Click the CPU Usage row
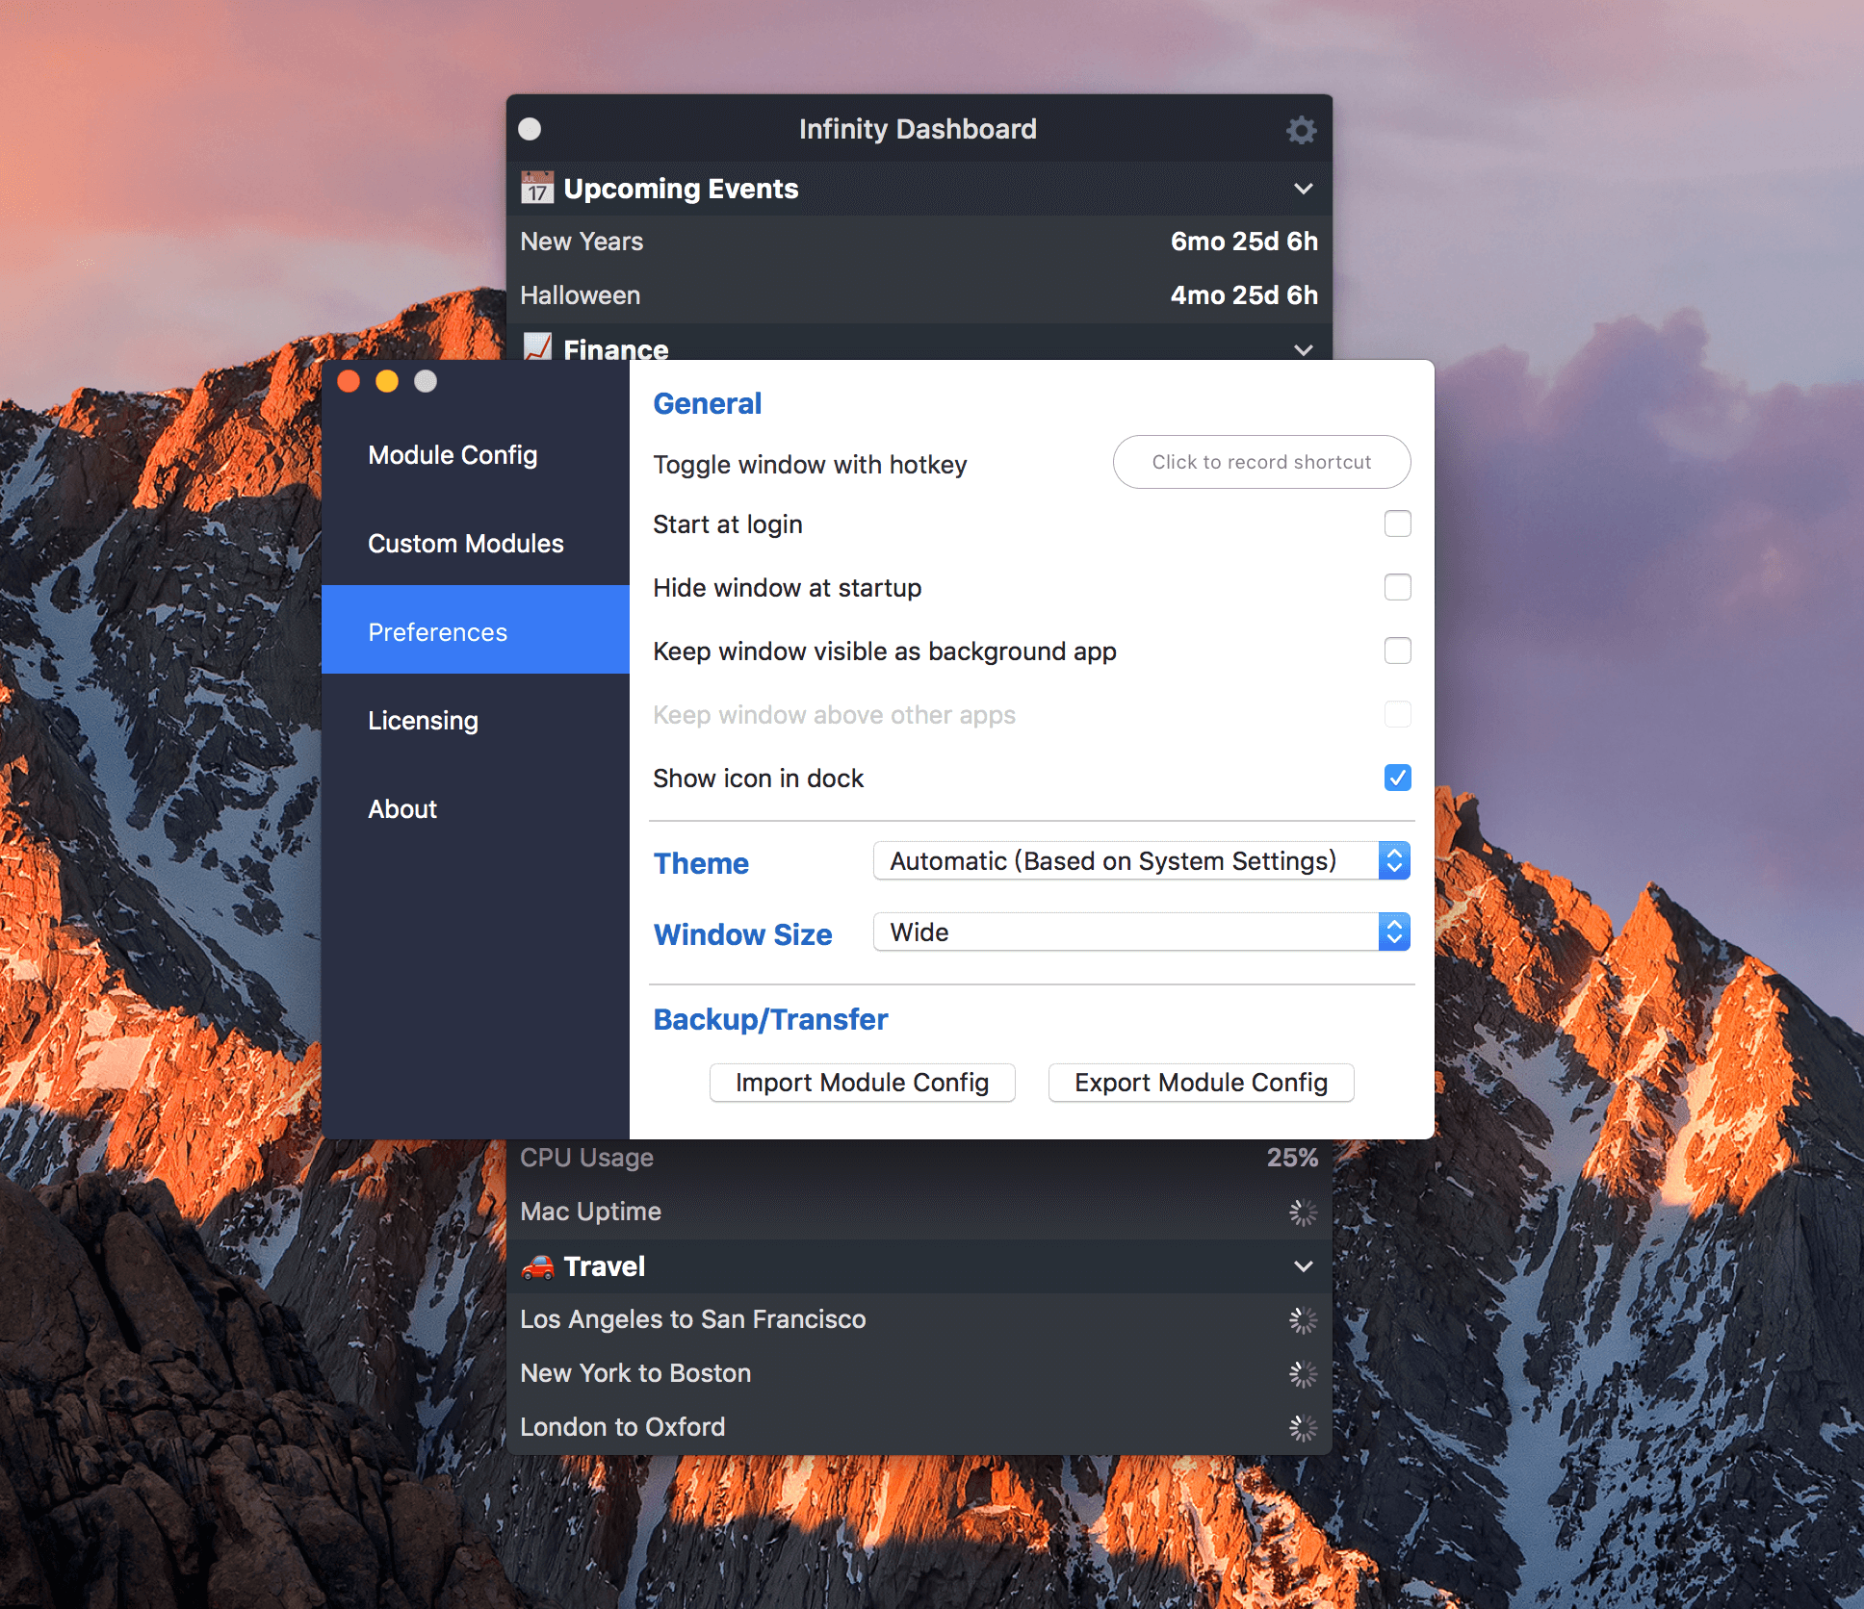1864x1609 pixels. [919, 1158]
